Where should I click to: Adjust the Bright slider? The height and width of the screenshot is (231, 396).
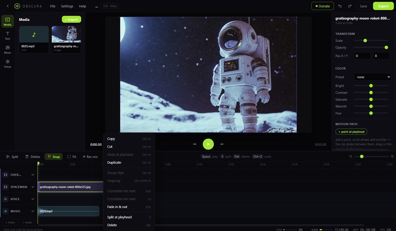(371, 86)
